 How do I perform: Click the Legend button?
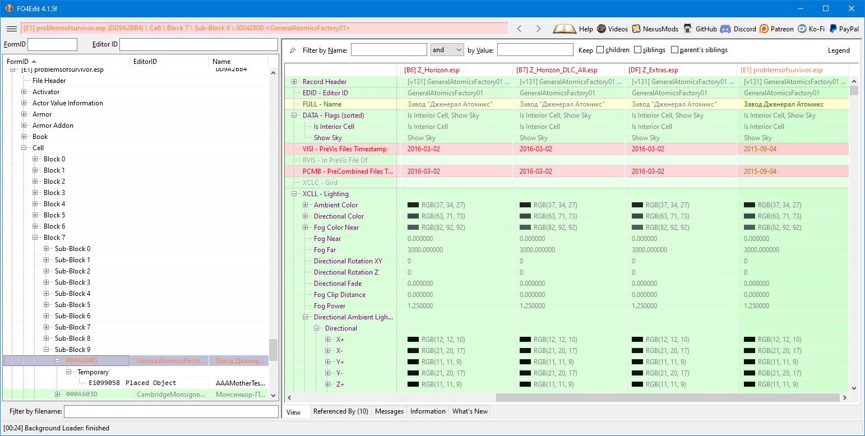[x=839, y=50]
